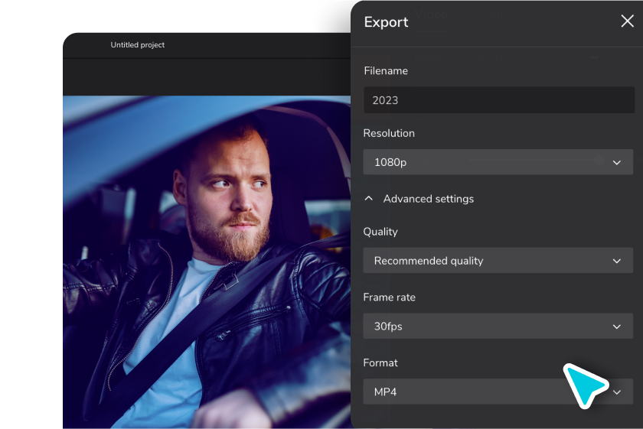Click the Untitled project title
643x429 pixels.
click(137, 45)
